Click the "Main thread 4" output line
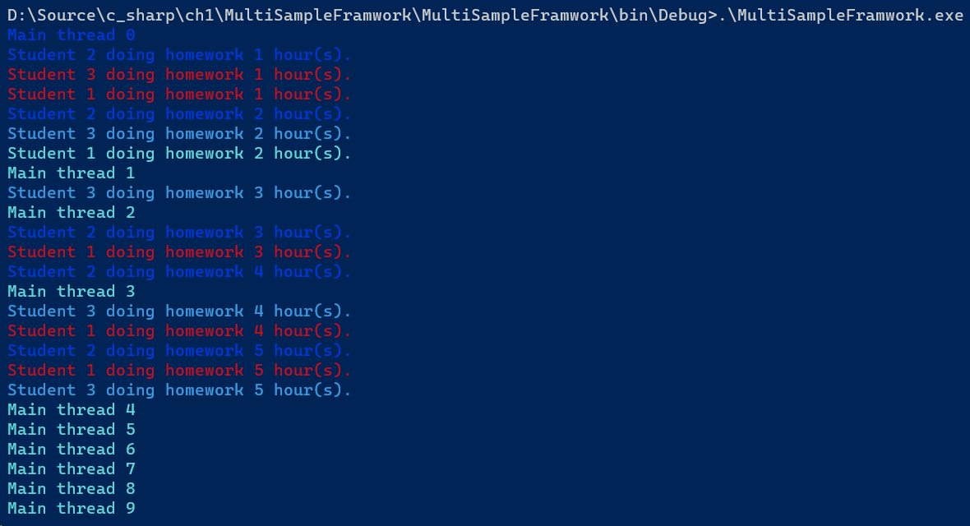The height and width of the screenshot is (526, 970). click(x=72, y=409)
